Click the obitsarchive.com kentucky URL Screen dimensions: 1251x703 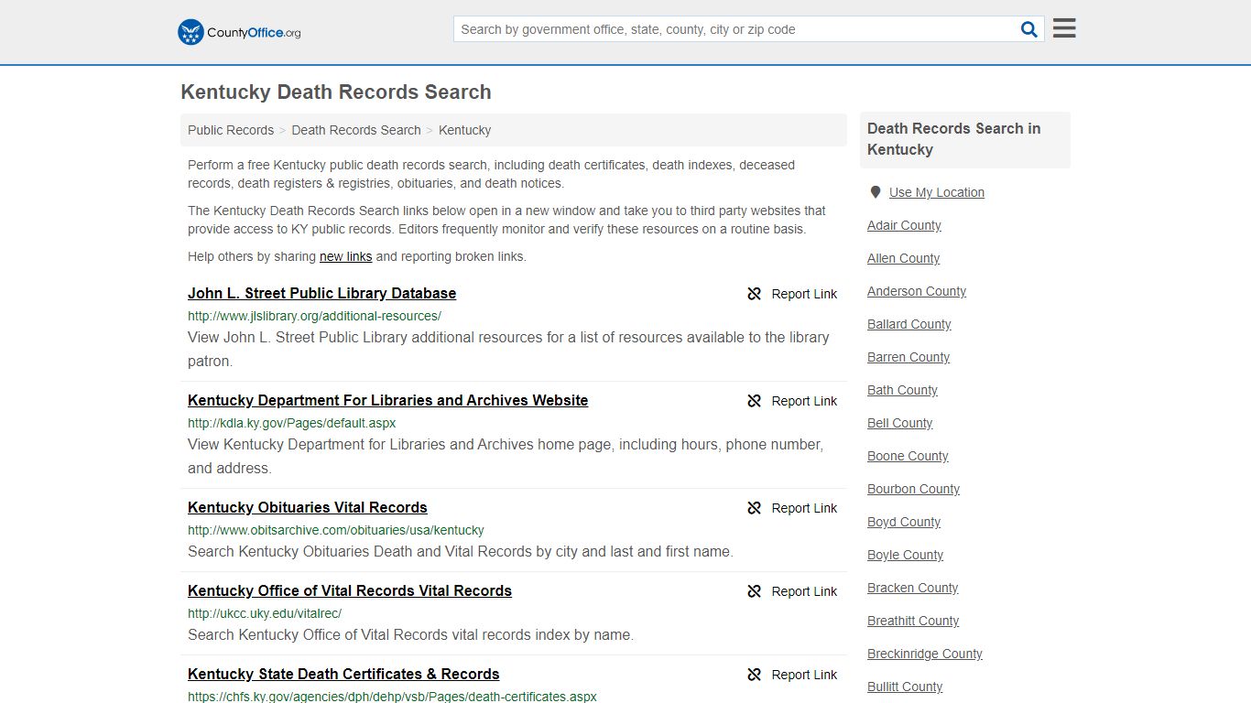pos(335,530)
